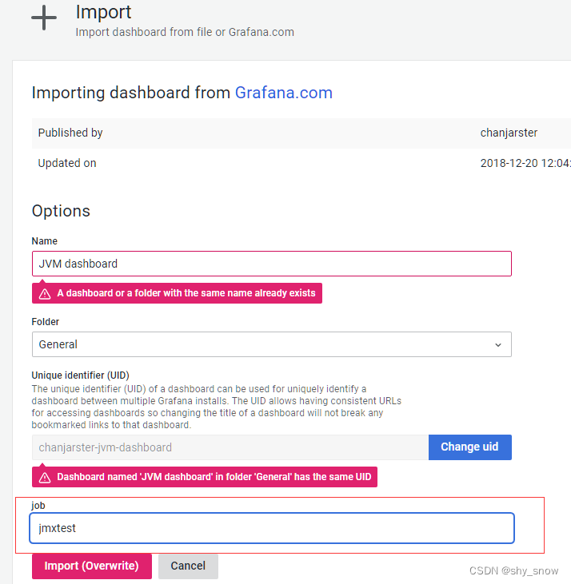Open the Grafana.com link
Image resolution: width=571 pixels, height=584 pixels.
click(x=283, y=93)
